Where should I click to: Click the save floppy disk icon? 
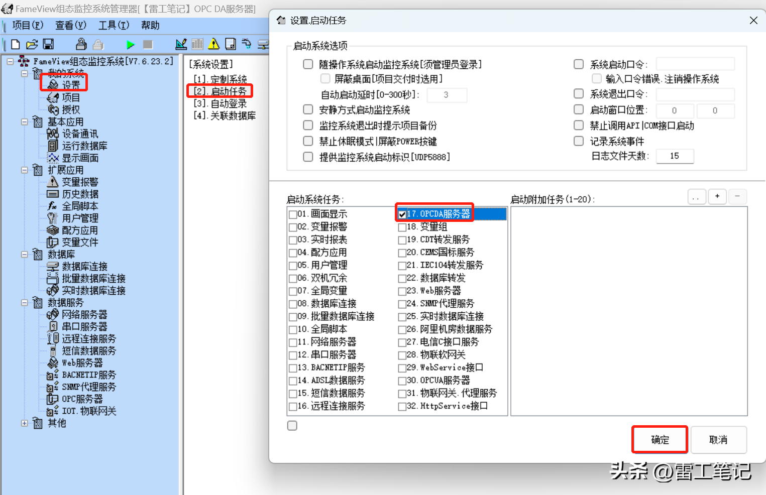[x=48, y=44]
